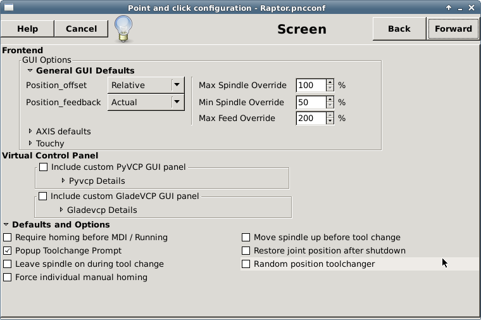Click the lightbulb hint icon

[x=123, y=29]
